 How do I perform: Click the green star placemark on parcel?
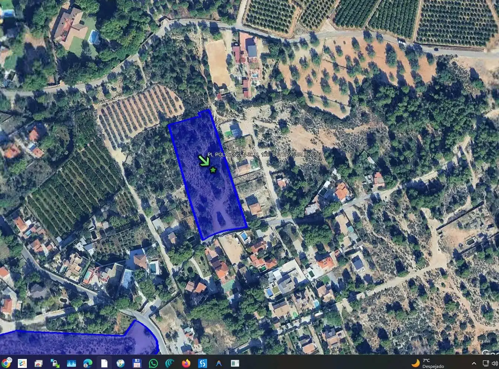pyautogui.click(x=213, y=170)
